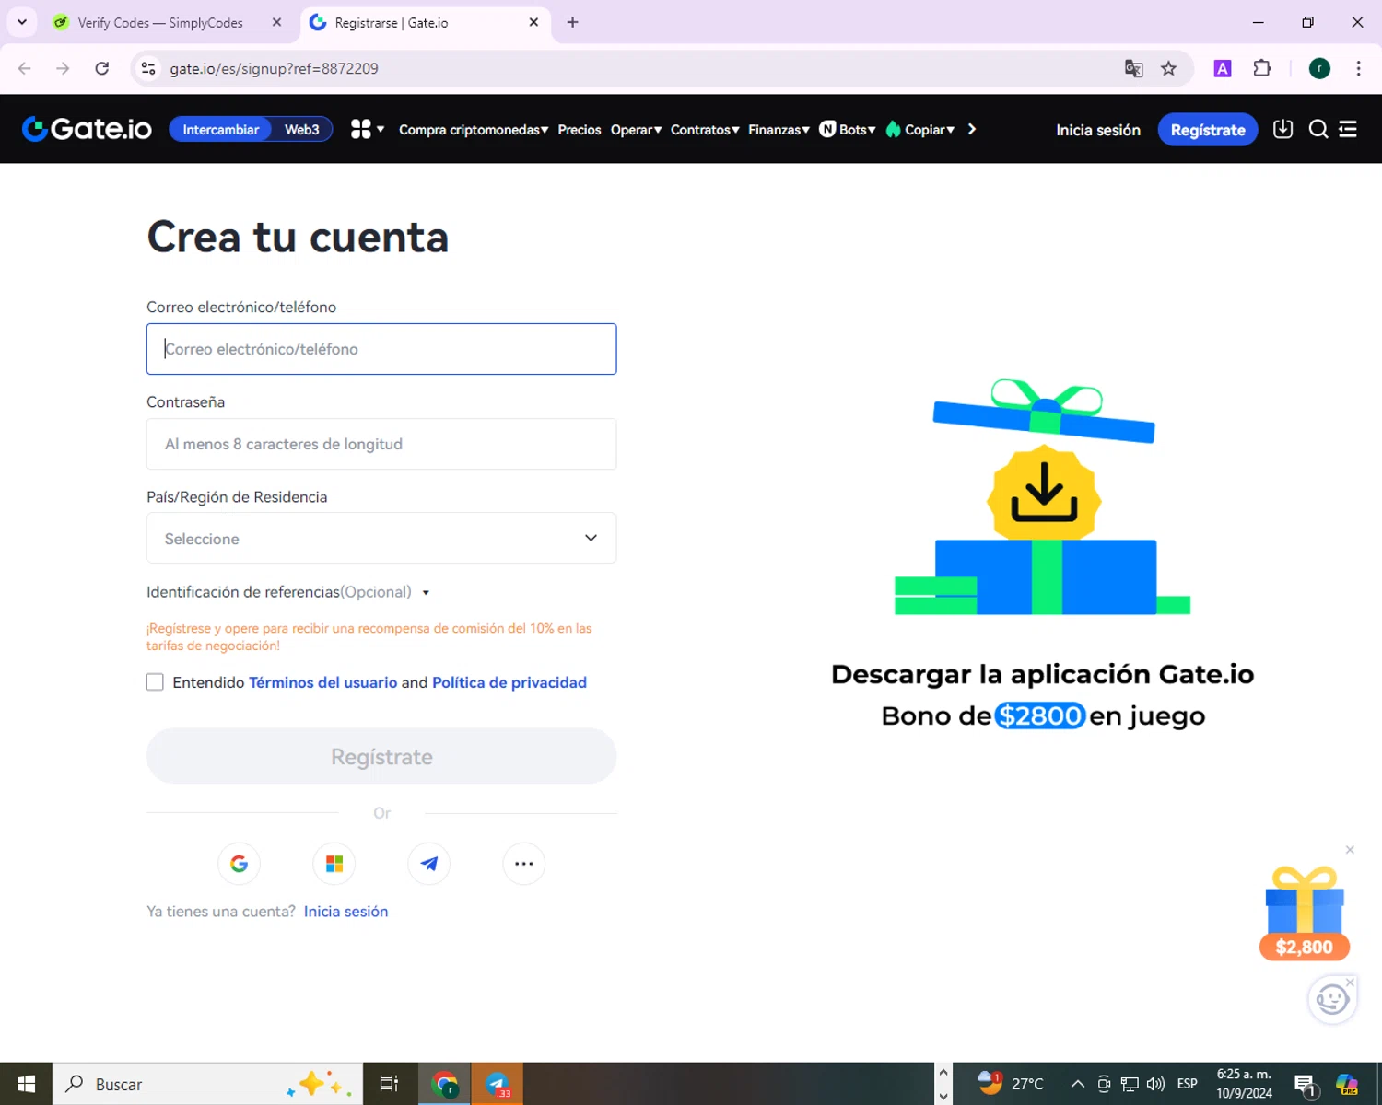Image resolution: width=1382 pixels, height=1105 pixels.
Task: Focus the Contraseña password field
Action: pyautogui.click(x=381, y=444)
